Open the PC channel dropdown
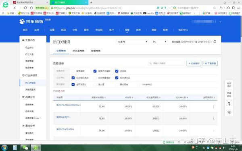 point(159,42)
